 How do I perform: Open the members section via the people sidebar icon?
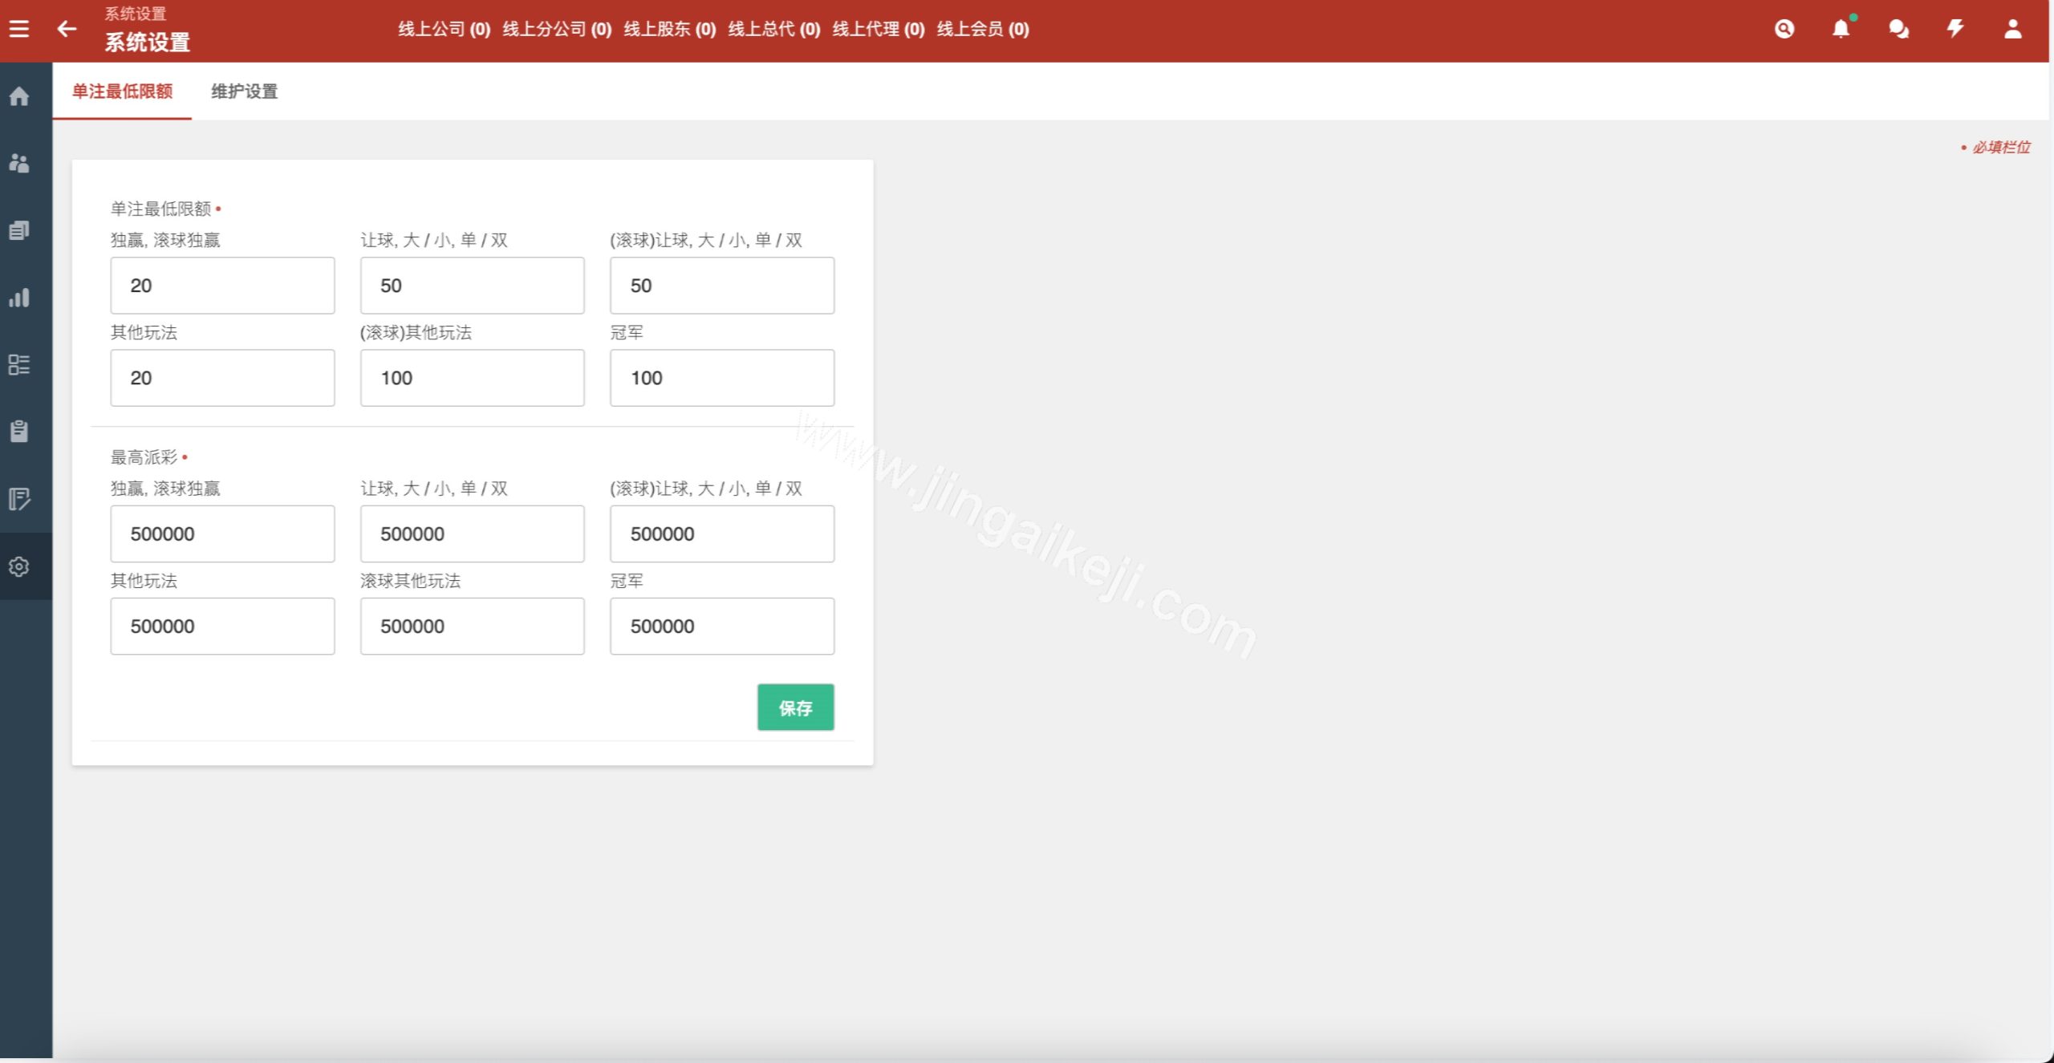point(19,163)
